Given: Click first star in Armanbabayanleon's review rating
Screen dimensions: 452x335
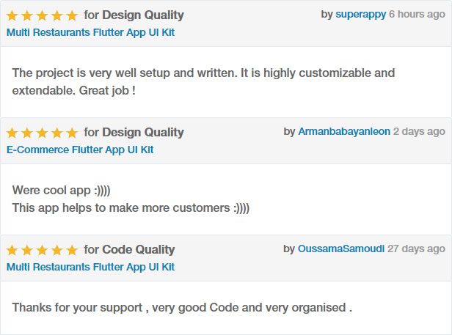Looking at the screenshot, I should [12, 133].
